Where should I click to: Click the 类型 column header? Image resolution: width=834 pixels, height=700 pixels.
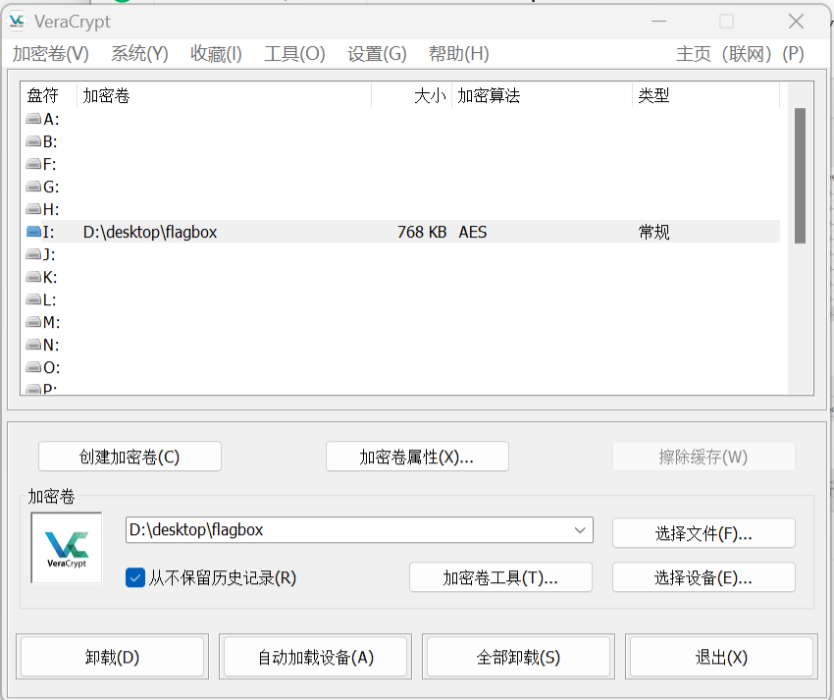pos(705,95)
